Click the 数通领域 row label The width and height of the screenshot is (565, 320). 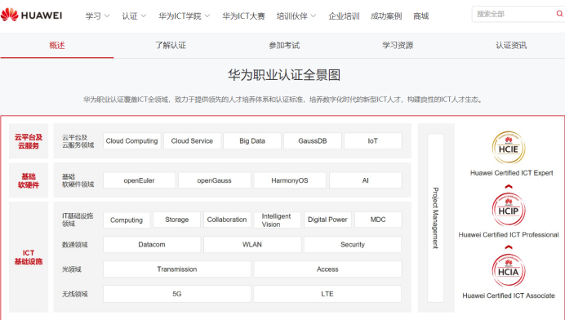pos(74,245)
